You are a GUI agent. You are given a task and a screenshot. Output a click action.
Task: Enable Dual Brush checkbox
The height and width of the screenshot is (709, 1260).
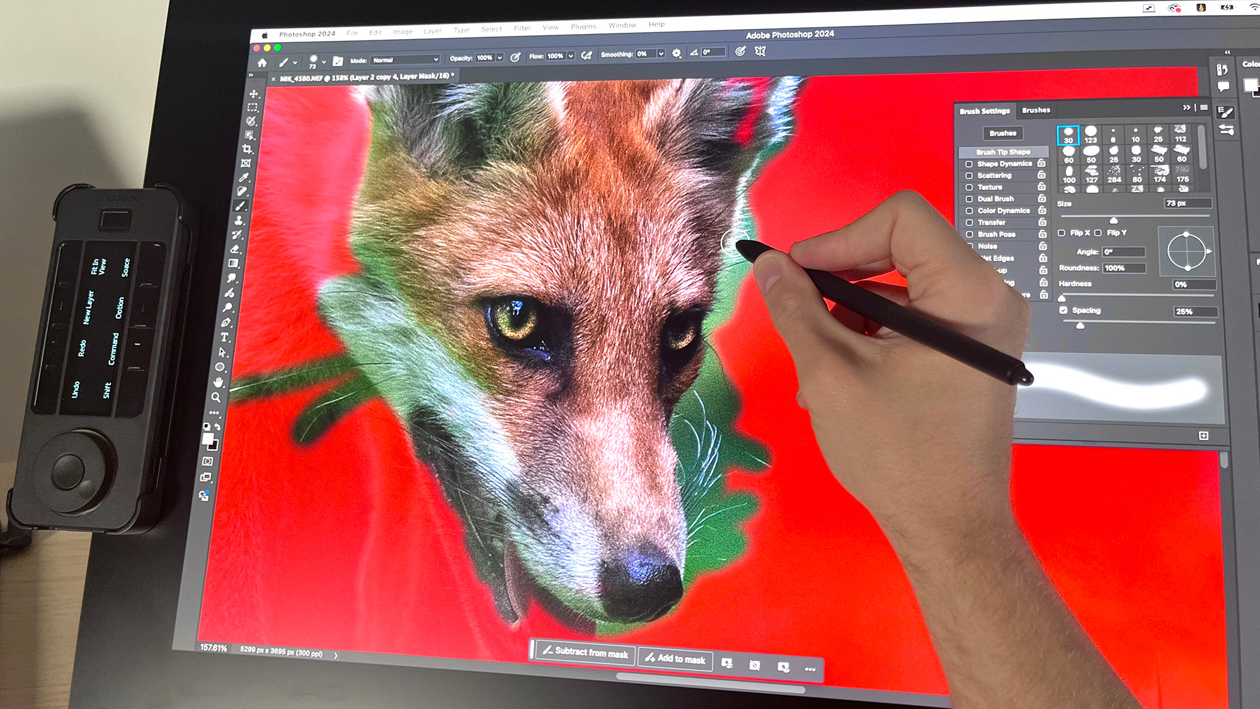point(970,199)
